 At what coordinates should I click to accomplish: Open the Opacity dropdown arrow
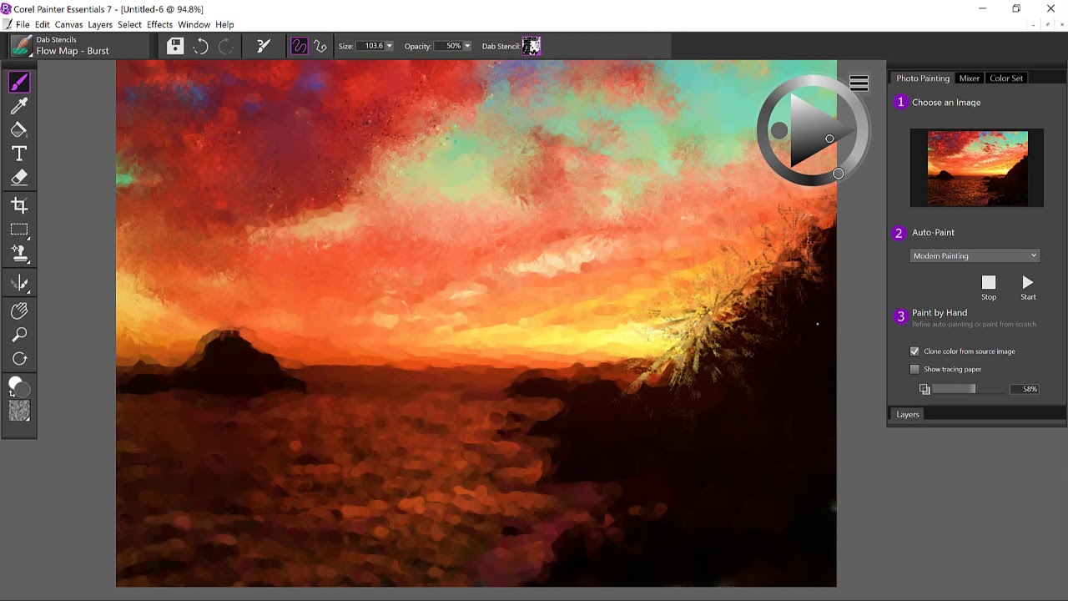point(466,46)
